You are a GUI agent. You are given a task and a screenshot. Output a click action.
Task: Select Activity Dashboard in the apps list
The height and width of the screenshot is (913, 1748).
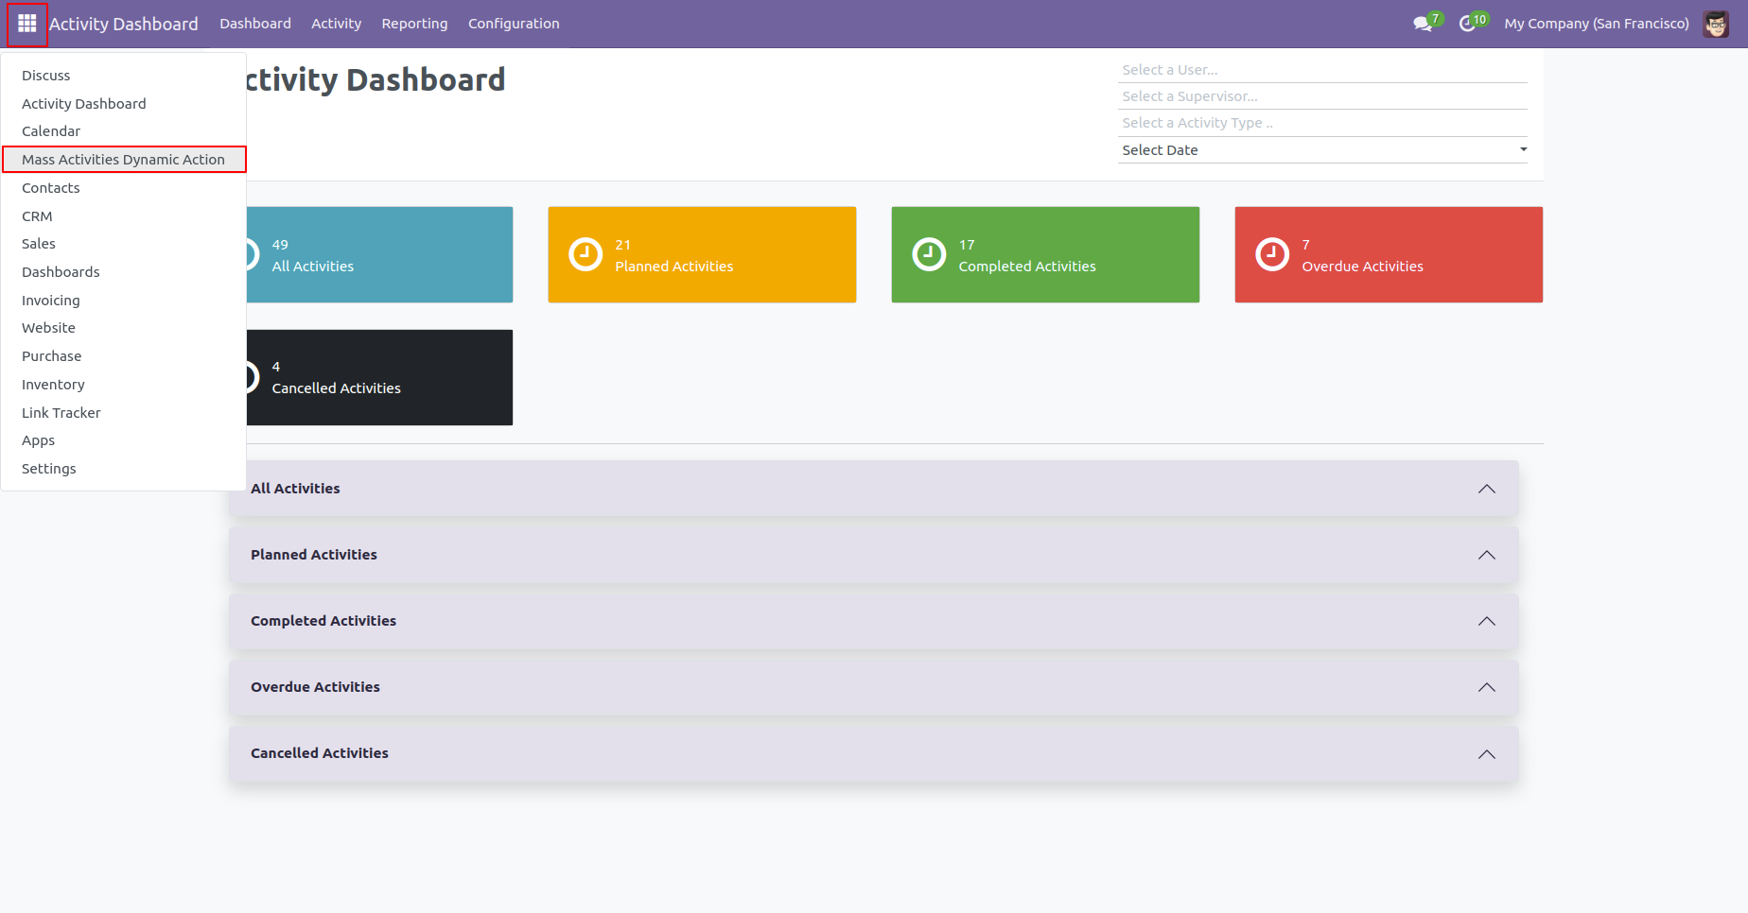[123, 104]
